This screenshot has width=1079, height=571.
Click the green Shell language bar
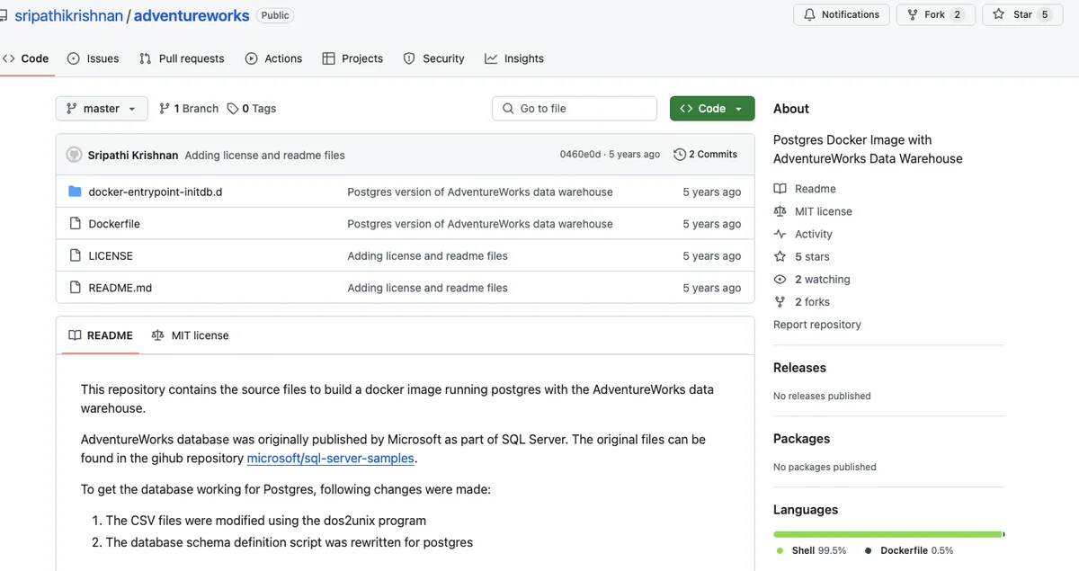point(886,534)
